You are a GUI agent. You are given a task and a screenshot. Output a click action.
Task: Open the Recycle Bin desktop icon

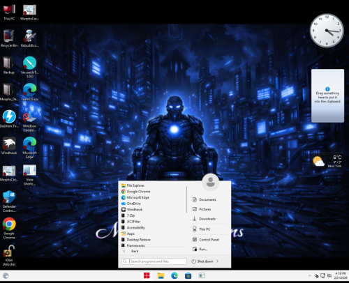pyautogui.click(x=9, y=38)
